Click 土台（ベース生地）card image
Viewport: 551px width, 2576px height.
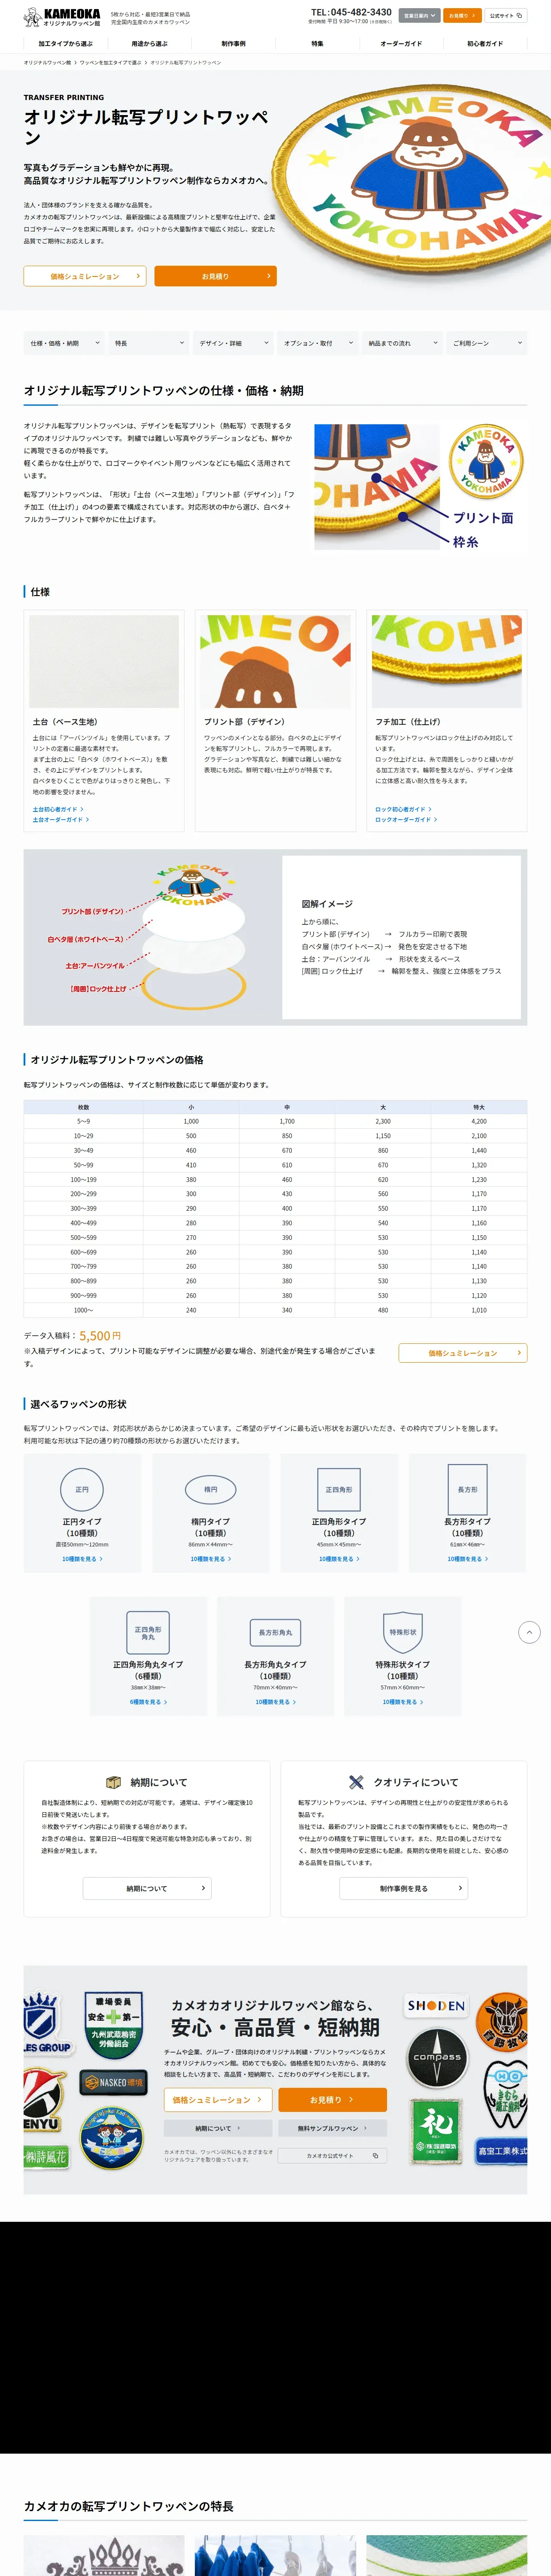(x=104, y=661)
